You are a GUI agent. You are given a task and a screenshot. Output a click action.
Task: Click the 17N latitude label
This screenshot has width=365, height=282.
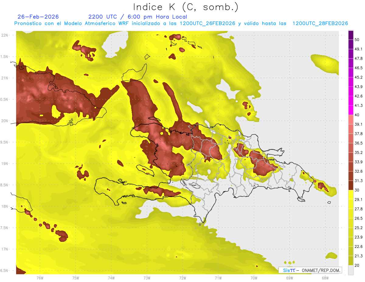coord(5,249)
